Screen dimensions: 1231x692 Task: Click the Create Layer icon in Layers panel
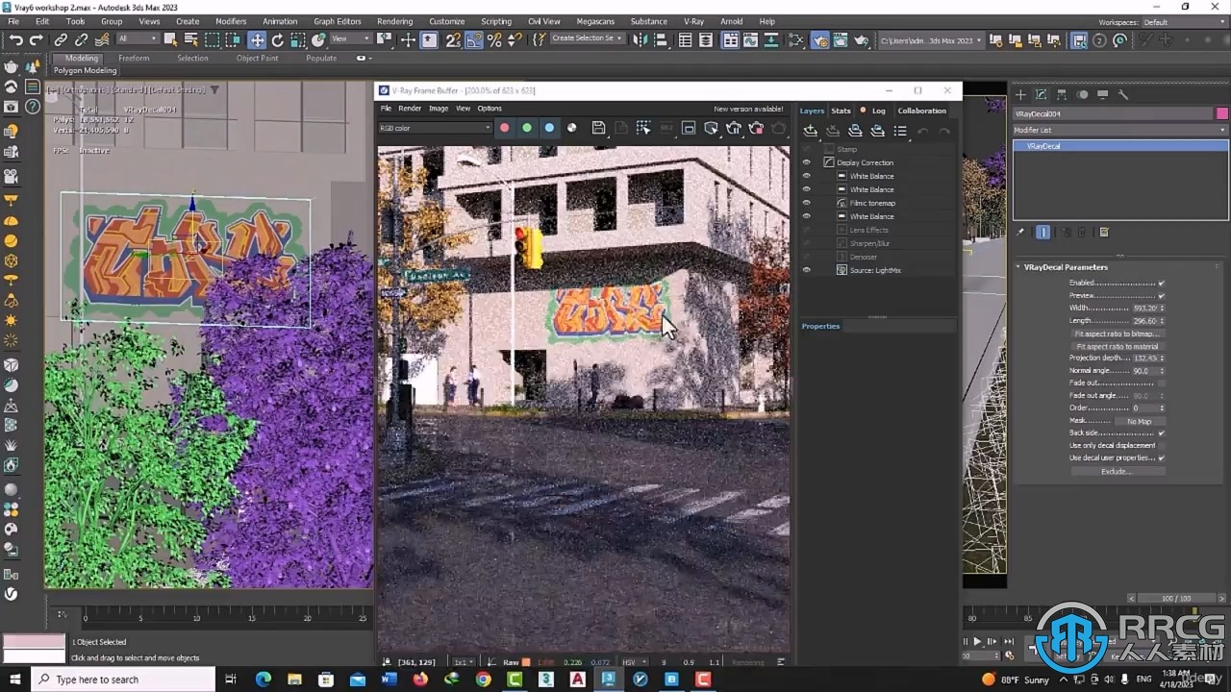click(811, 131)
